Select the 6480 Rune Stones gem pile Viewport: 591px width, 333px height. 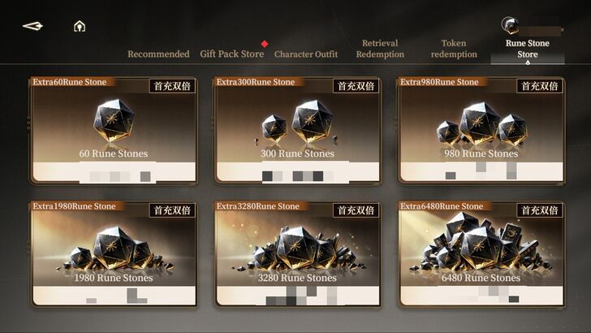pyautogui.click(x=481, y=241)
